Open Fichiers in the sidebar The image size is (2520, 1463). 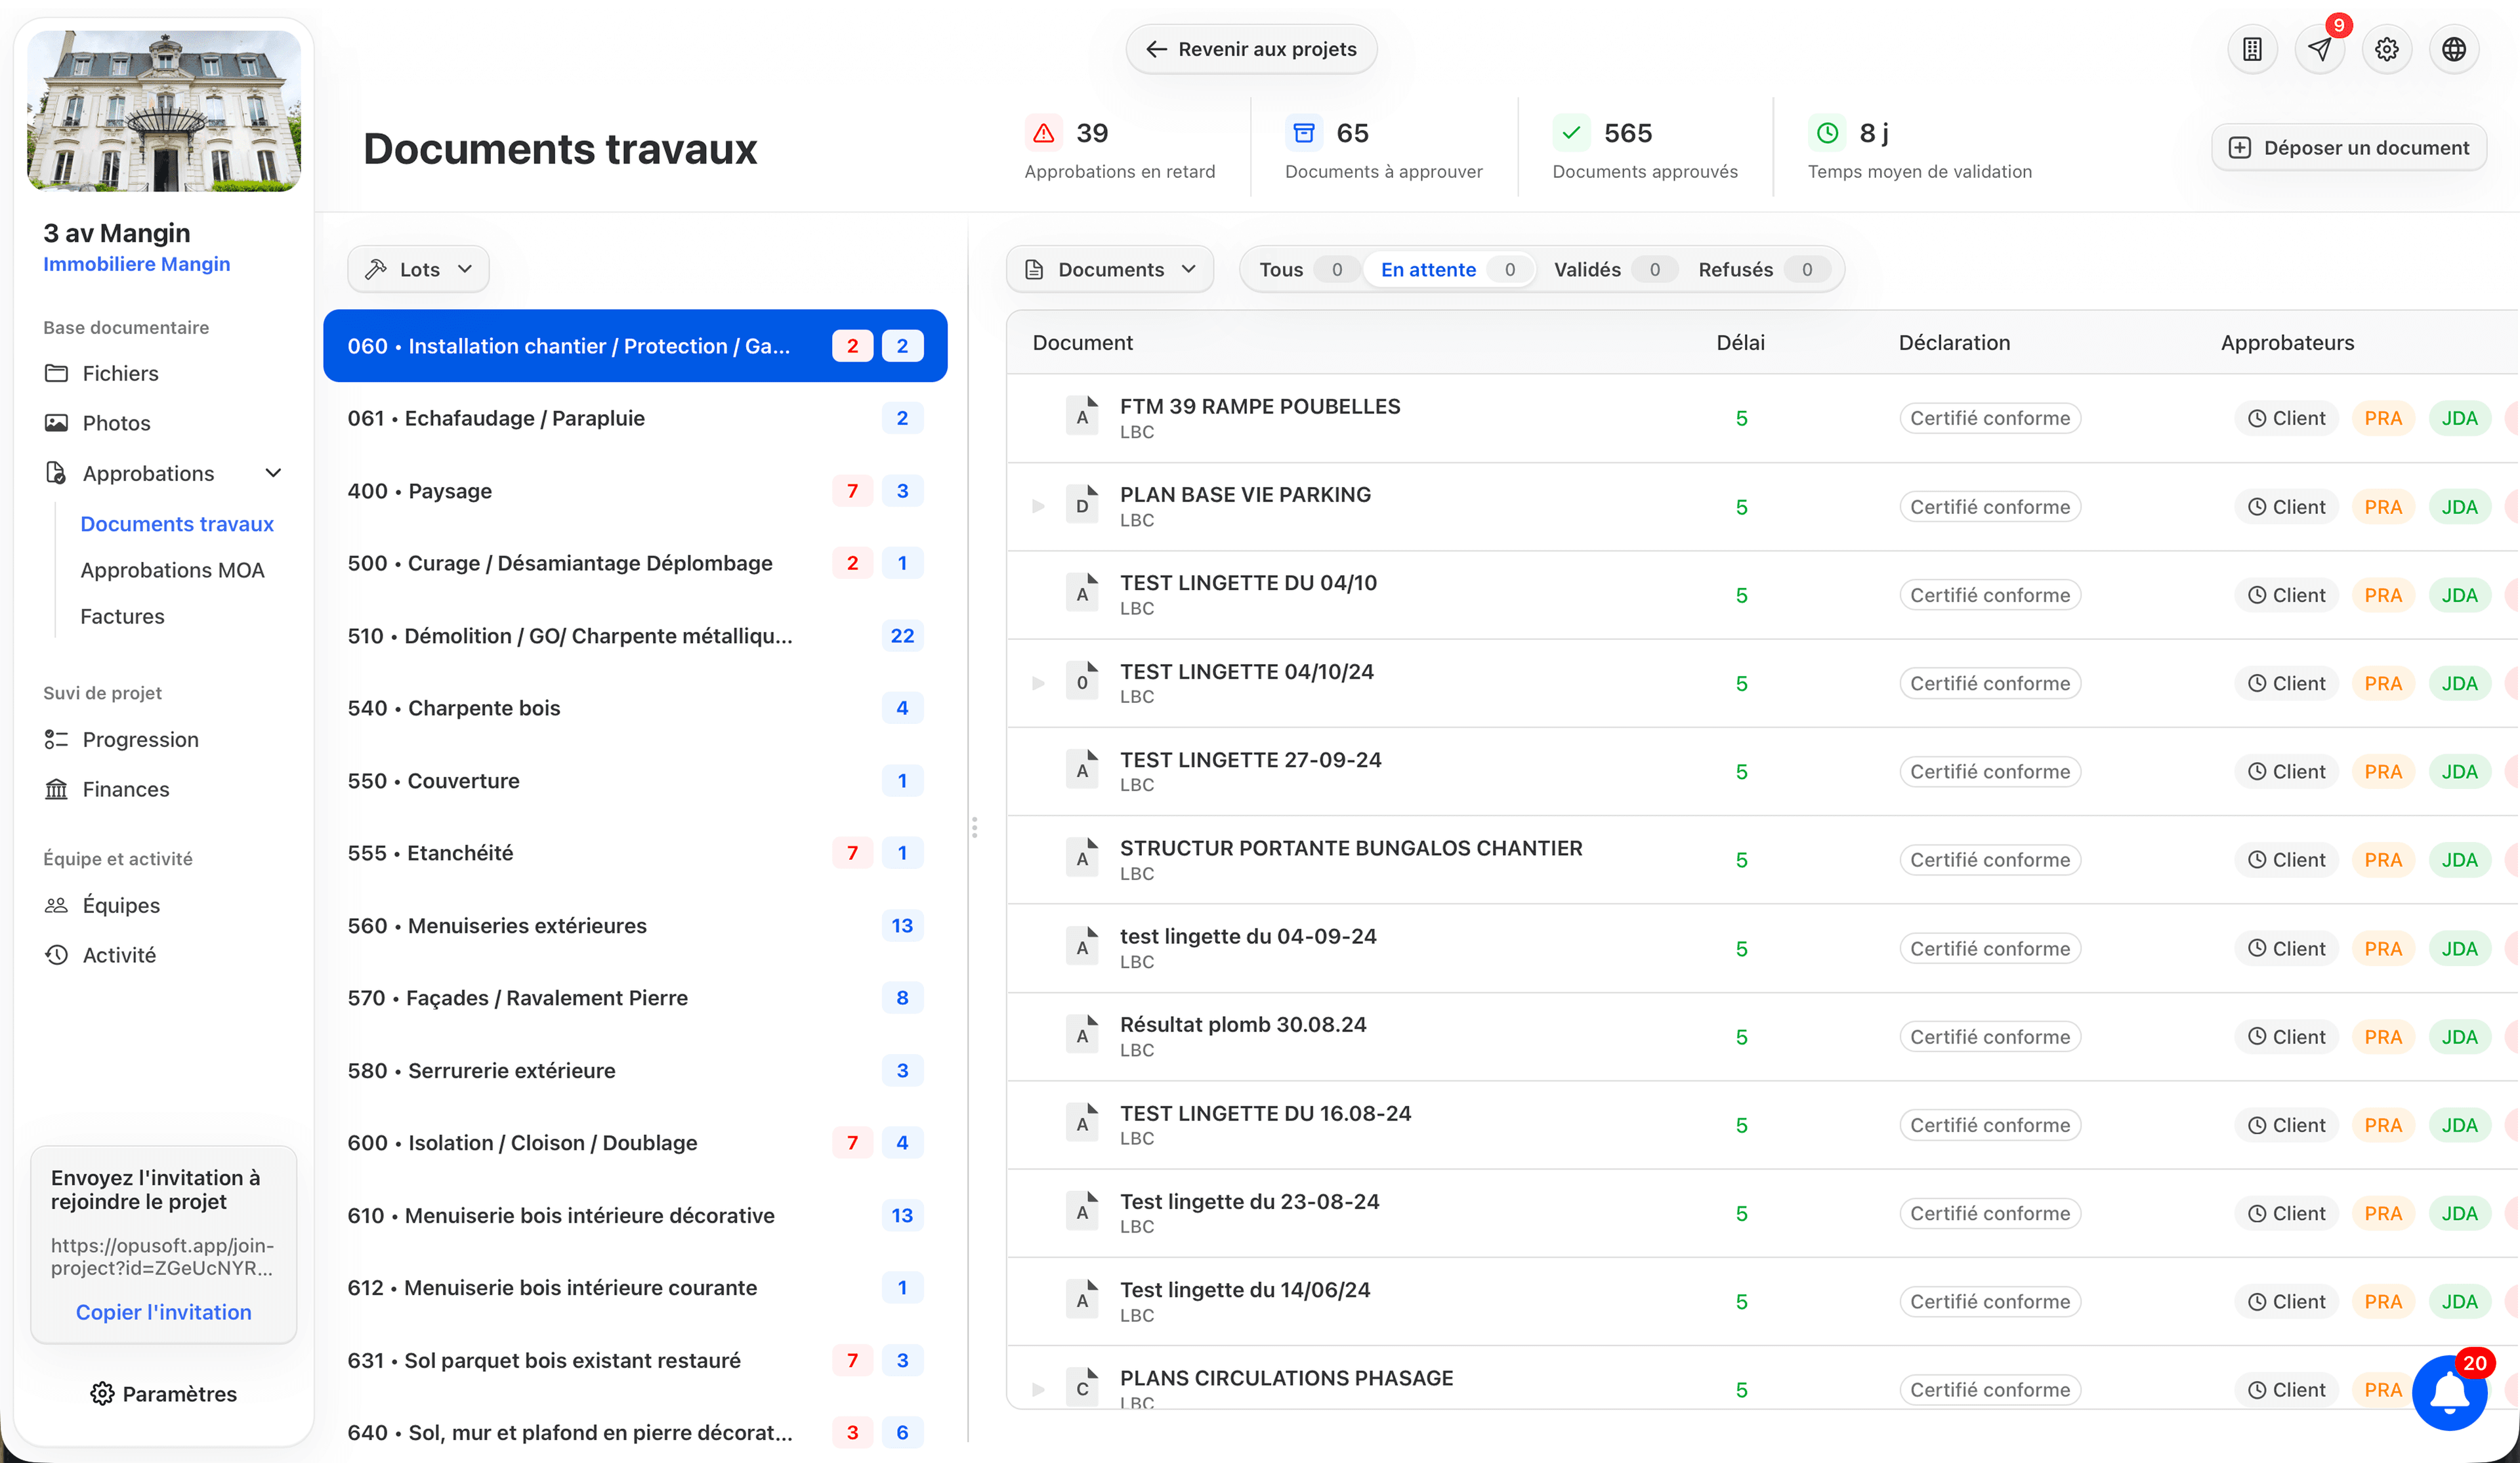pyautogui.click(x=120, y=373)
